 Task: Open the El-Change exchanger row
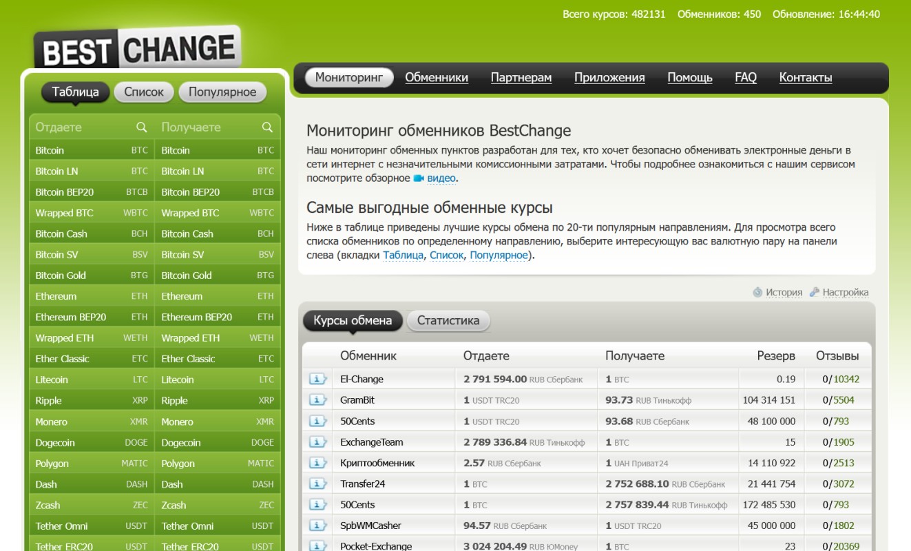click(587, 379)
